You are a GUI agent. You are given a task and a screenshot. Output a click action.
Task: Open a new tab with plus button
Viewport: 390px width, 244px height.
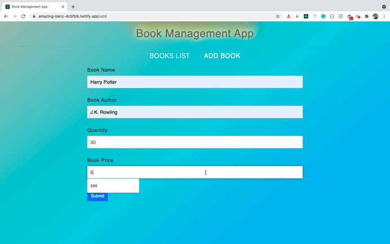73,7
